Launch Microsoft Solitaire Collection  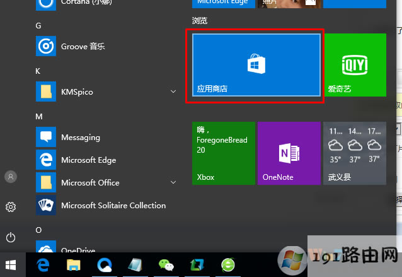113,206
